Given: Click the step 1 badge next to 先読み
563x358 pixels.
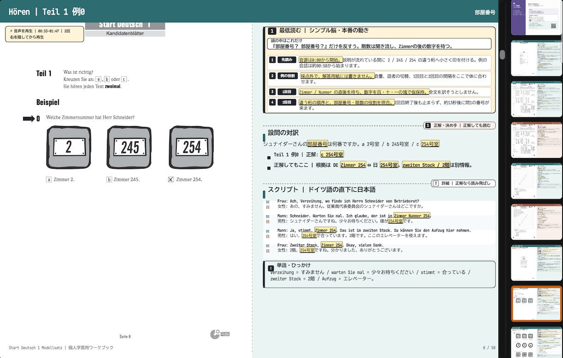Looking at the screenshot, I should click(272, 60).
